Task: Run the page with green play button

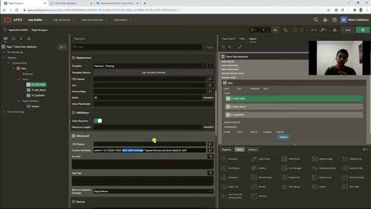Action: point(363,30)
